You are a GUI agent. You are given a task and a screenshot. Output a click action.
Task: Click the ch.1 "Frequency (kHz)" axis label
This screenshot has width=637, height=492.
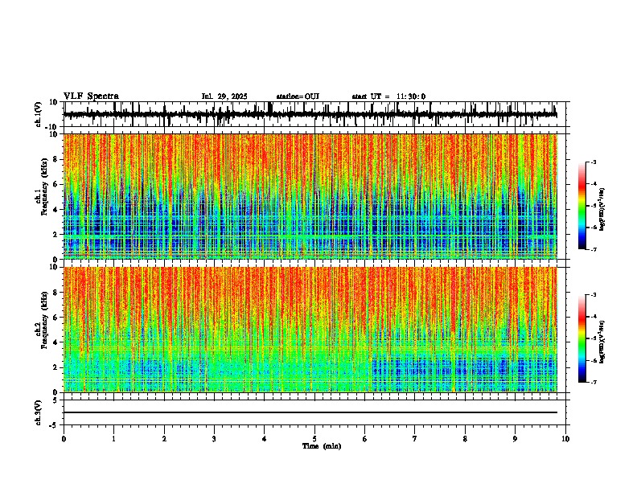[44, 187]
